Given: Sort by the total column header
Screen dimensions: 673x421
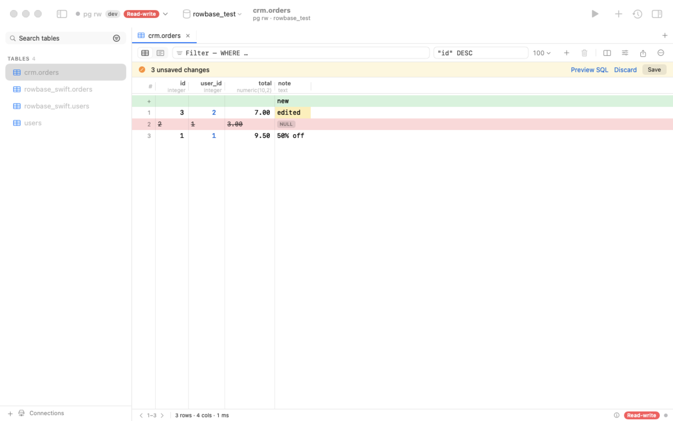Looking at the screenshot, I should pos(250,86).
